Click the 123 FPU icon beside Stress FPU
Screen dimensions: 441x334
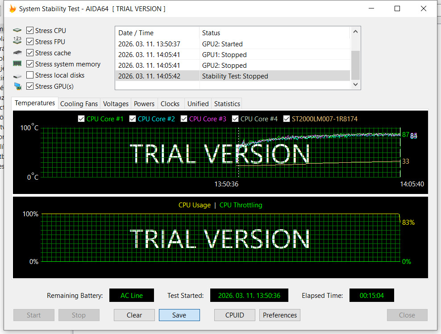coord(17,40)
